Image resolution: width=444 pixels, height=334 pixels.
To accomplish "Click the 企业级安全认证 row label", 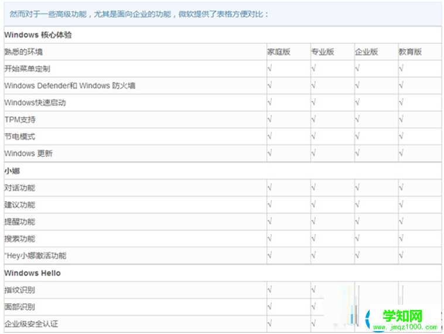I will [31, 323].
